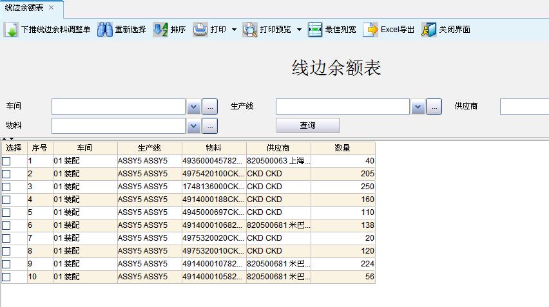This screenshot has height=307, width=549.
Task: Select material cell 4975420100CK...
Action: coord(214,174)
